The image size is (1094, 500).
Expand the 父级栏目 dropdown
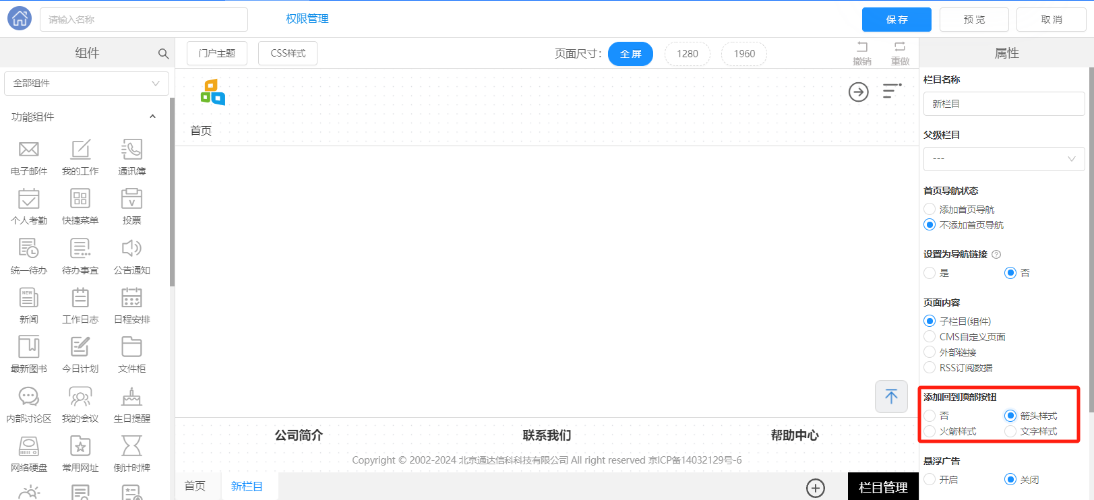click(1004, 159)
